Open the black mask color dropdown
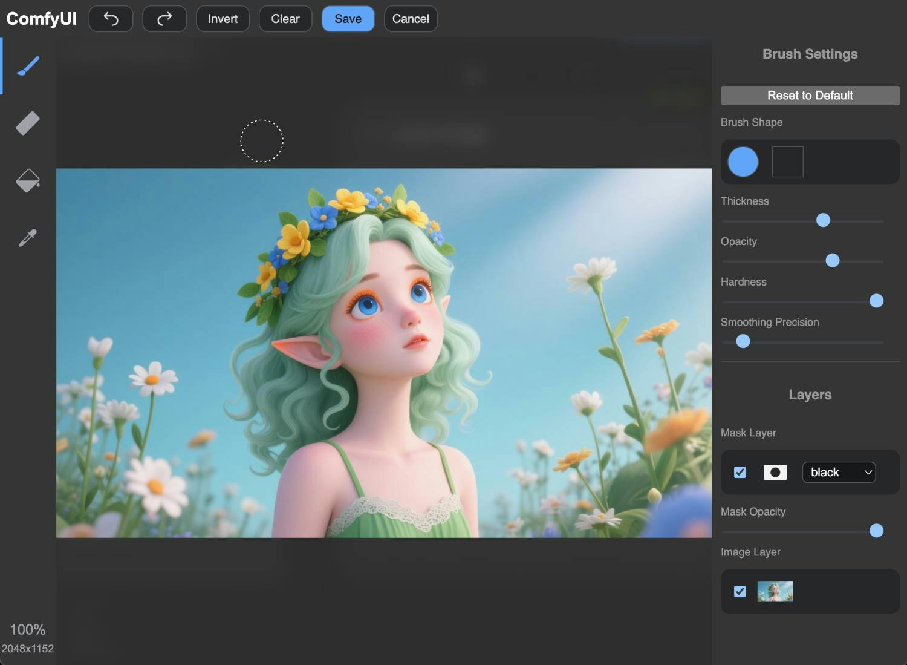This screenshot has height=665, width=907. point(839,472)
